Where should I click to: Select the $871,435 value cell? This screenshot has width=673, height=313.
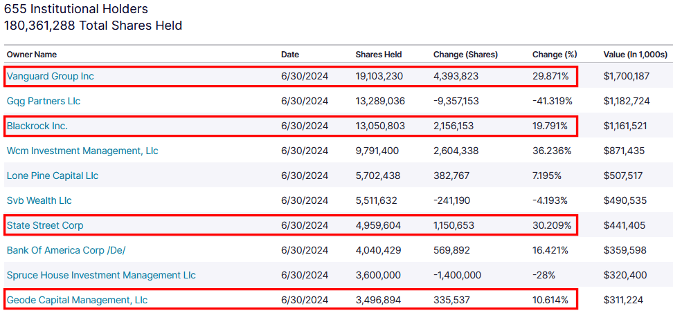(x=624, y=151)
